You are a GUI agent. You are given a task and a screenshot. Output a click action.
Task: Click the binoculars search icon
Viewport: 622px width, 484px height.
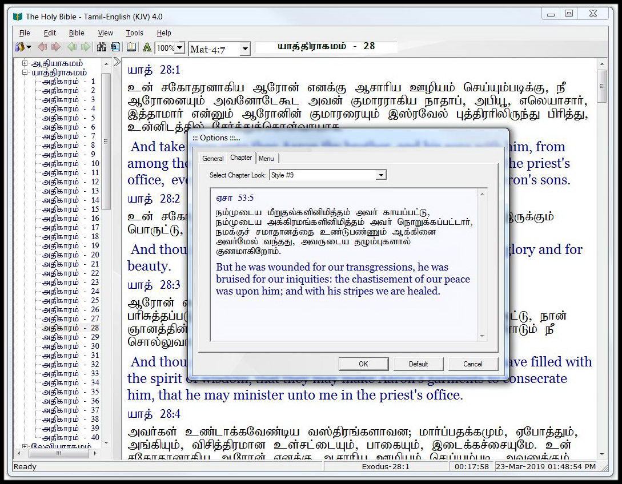102,47
